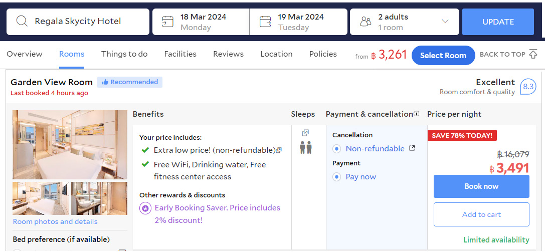Open the 18 Mar 2024 check-in date field
545x252 pixels.
[201, 22]
